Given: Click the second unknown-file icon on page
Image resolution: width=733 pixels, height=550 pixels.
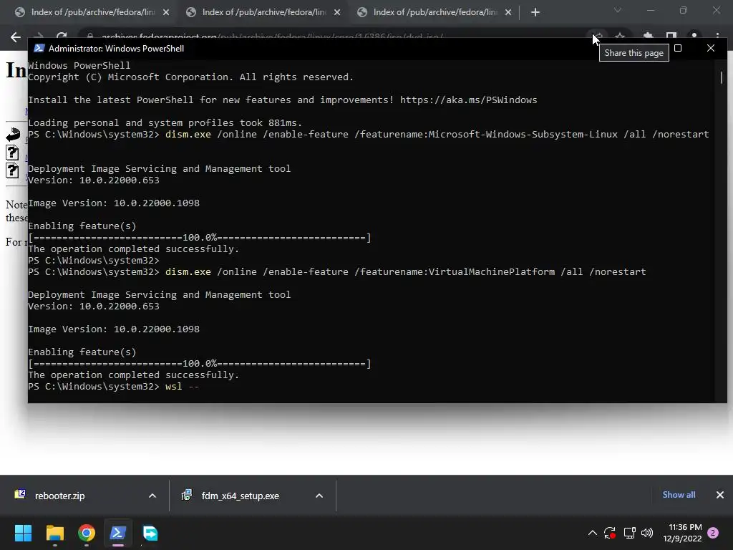Looking at the screenshot, I should click(x=12, y=170).
